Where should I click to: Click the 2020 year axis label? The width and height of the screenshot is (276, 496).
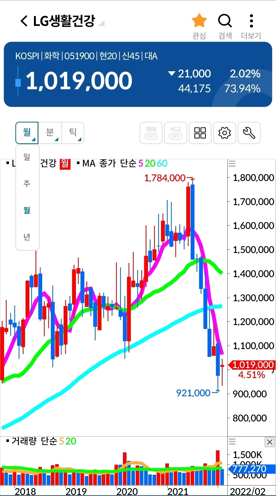tap(127, 491)
